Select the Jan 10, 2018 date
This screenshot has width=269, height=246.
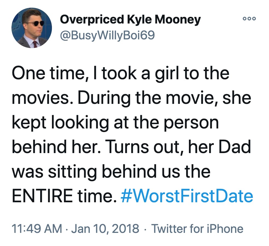point(105,229)
